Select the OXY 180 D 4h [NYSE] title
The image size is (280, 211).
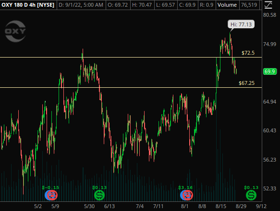(x=28, y=5)
